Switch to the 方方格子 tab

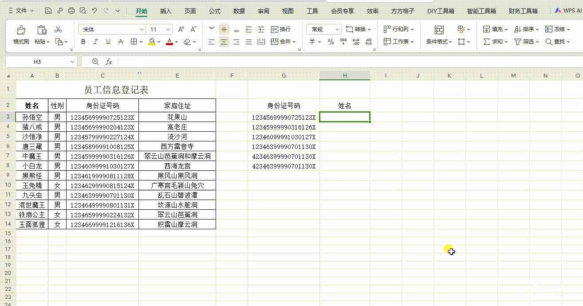coord(403,11)
